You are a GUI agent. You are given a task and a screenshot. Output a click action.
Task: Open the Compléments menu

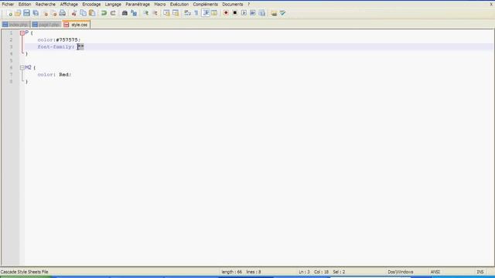pyautogui.click(x=205, y=5)
